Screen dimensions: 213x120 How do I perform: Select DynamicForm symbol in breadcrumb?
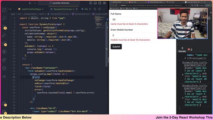[x=81, y=14]
